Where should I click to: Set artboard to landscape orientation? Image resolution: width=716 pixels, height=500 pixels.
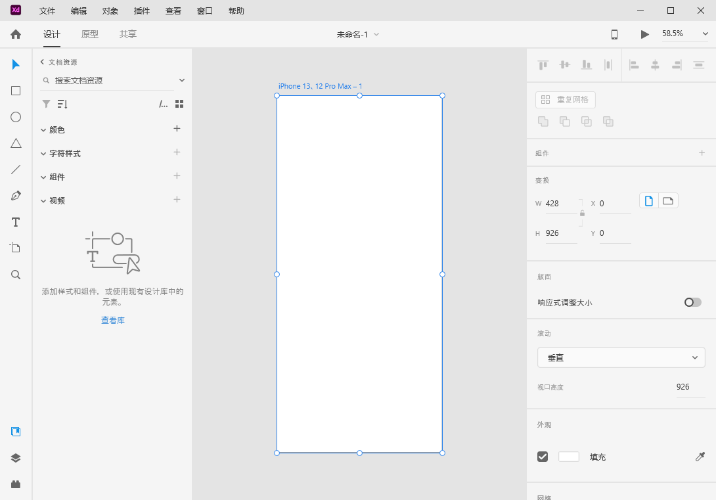coord(668,201)
